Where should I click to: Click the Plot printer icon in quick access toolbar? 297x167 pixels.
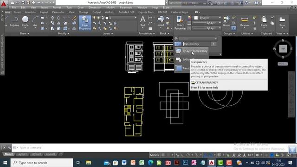click(33, 3)
